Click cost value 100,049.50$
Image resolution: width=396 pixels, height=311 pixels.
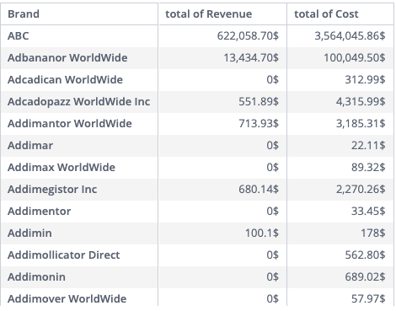click(x=355, y=57)
